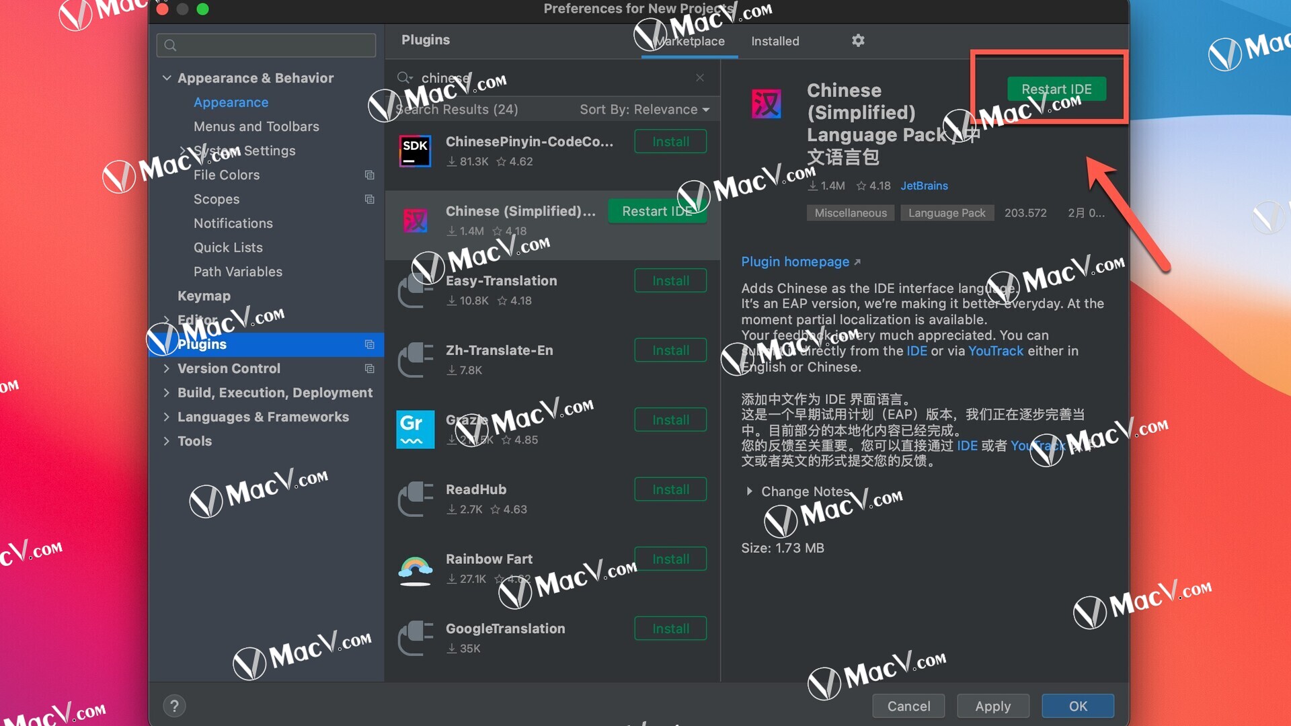The image size is (1291, 726).
Task: Select Appearance in the settings tree
Action: [231, 102]
